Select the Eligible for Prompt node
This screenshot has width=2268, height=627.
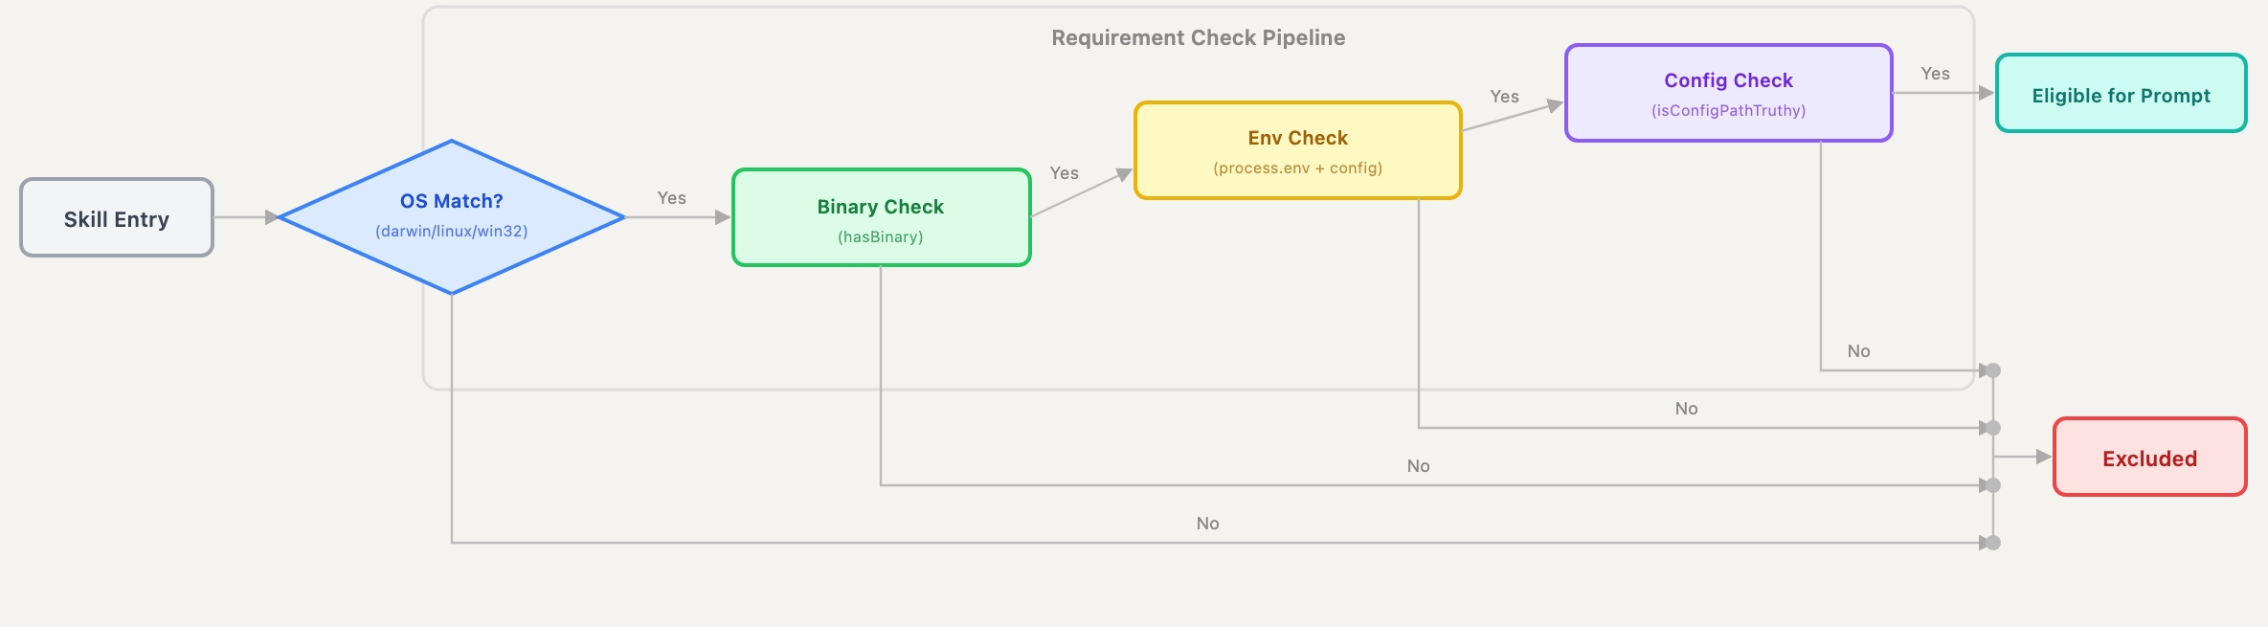(2121, 94)
